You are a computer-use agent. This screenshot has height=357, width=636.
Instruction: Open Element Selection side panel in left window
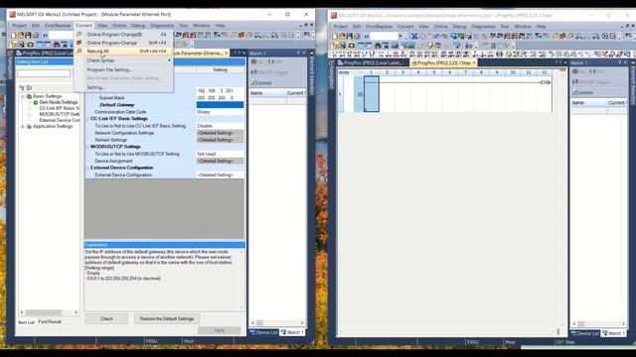point(312,72)
